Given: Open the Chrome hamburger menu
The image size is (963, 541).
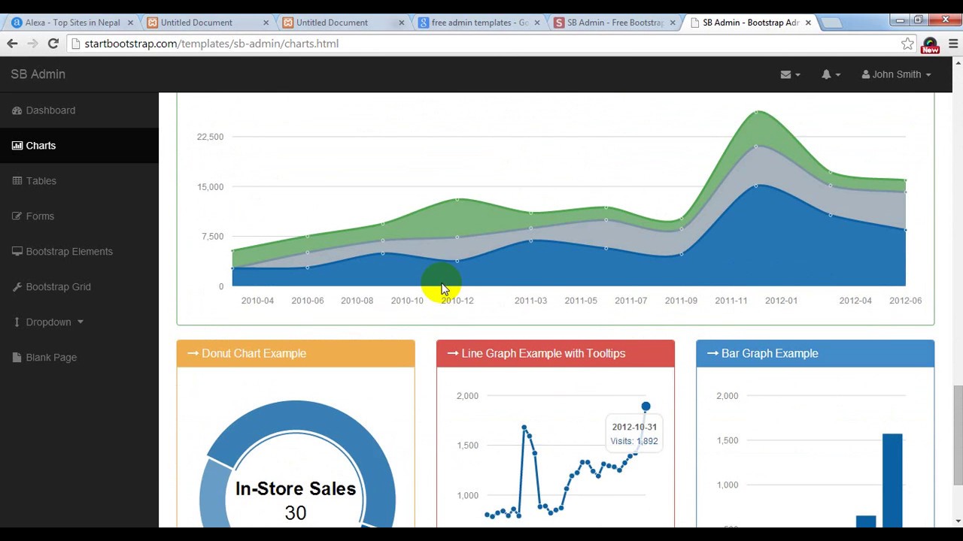Looking at the screenshot, I should tap(953, 44).
